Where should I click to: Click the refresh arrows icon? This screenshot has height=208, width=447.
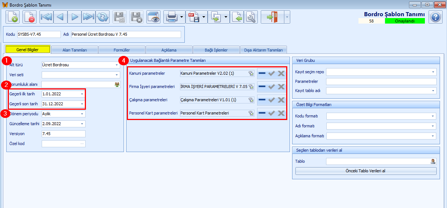tap(103, 17)
